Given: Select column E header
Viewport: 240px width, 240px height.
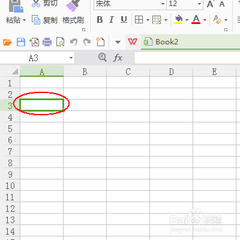Looking at the screenshot, I should (x=215, y=71).
